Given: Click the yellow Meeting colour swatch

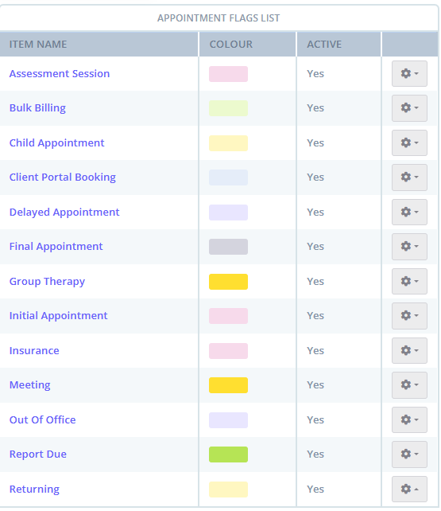Looking at the screenshot, I should click(228, 385).
